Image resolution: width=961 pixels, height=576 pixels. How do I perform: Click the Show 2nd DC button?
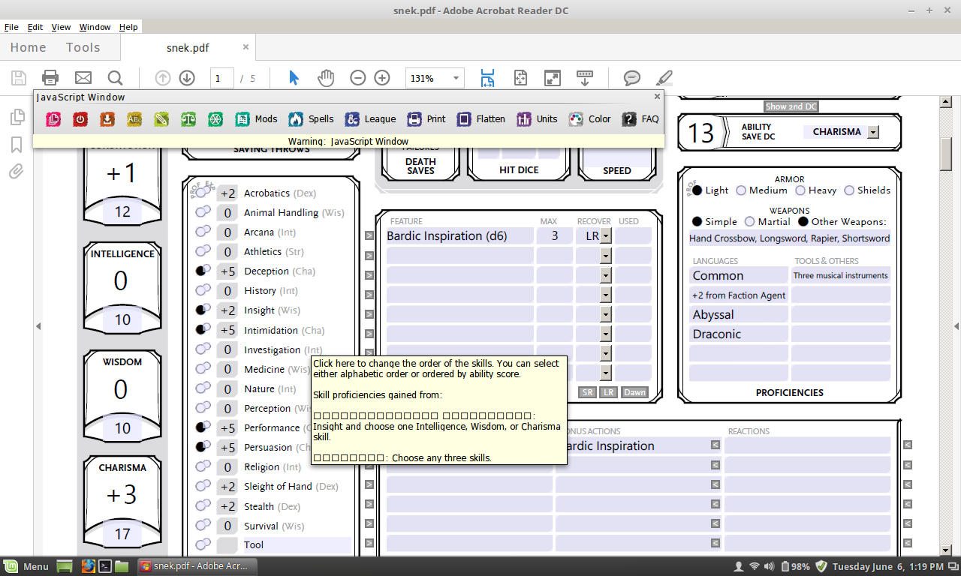pos(791,106)
